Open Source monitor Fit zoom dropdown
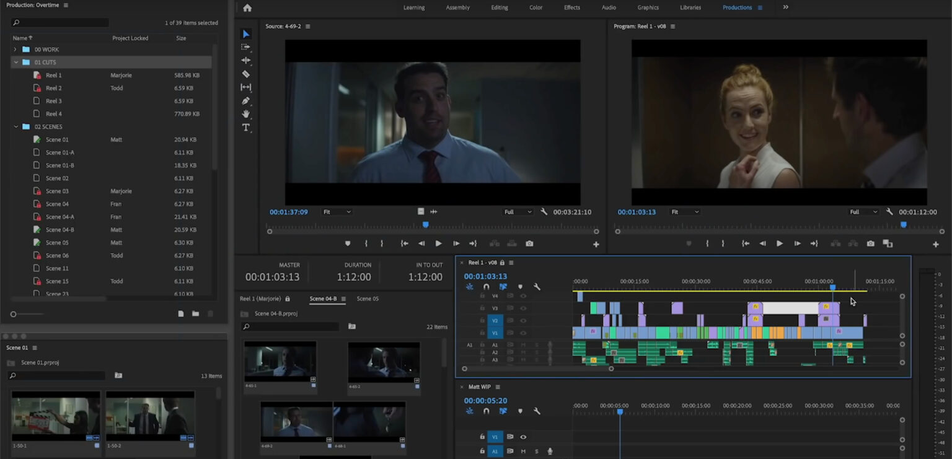Image resolution: width=952 pixels, height=459 pixels. pos(337,212)
